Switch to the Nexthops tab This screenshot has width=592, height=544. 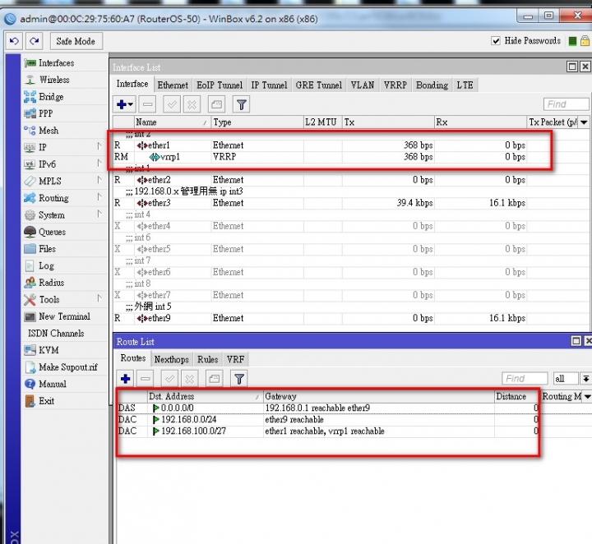[x=171, y=360]
